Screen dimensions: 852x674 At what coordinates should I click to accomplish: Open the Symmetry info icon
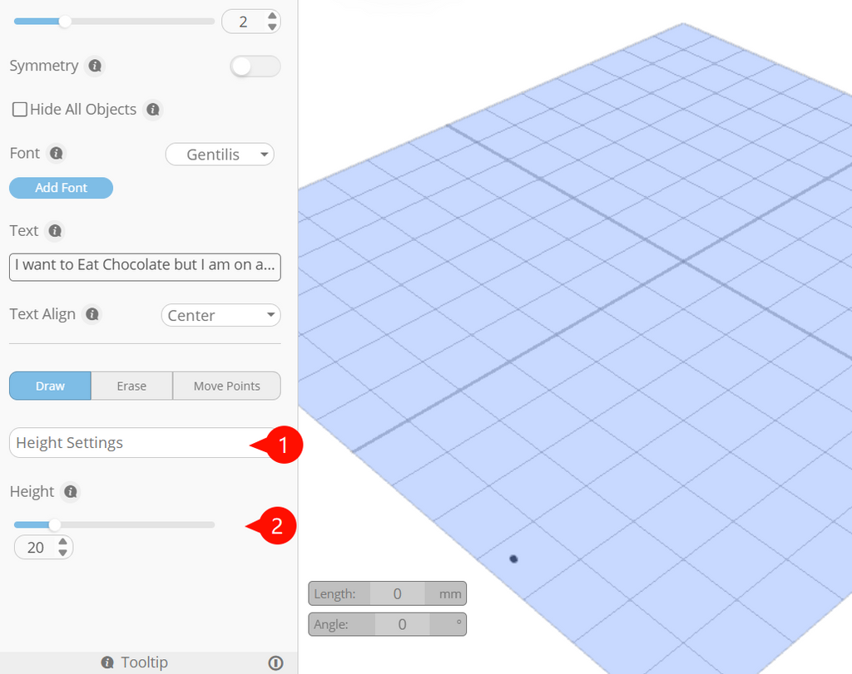point(95,66)
